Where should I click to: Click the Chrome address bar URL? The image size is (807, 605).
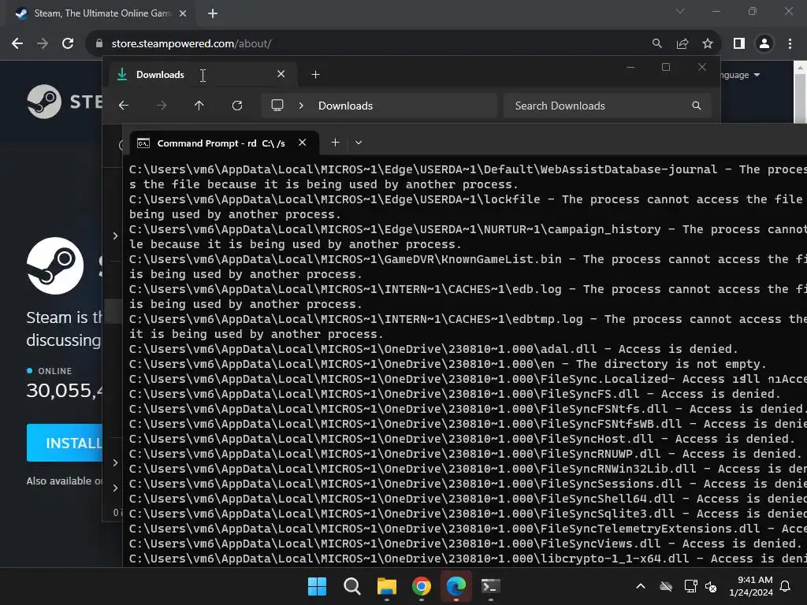pyautogui.click(x=192, y=44)
